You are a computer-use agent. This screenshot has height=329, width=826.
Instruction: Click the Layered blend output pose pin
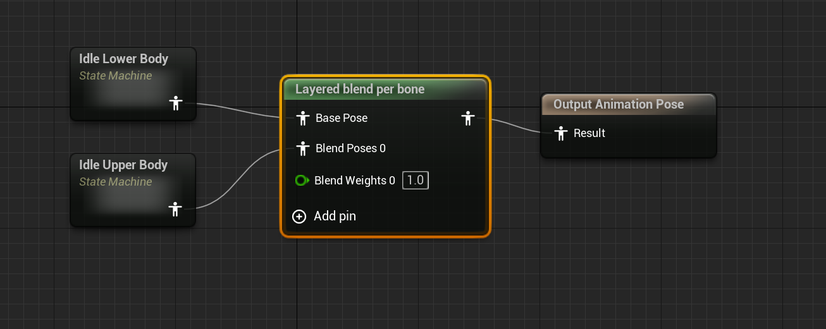pos(467,118)
